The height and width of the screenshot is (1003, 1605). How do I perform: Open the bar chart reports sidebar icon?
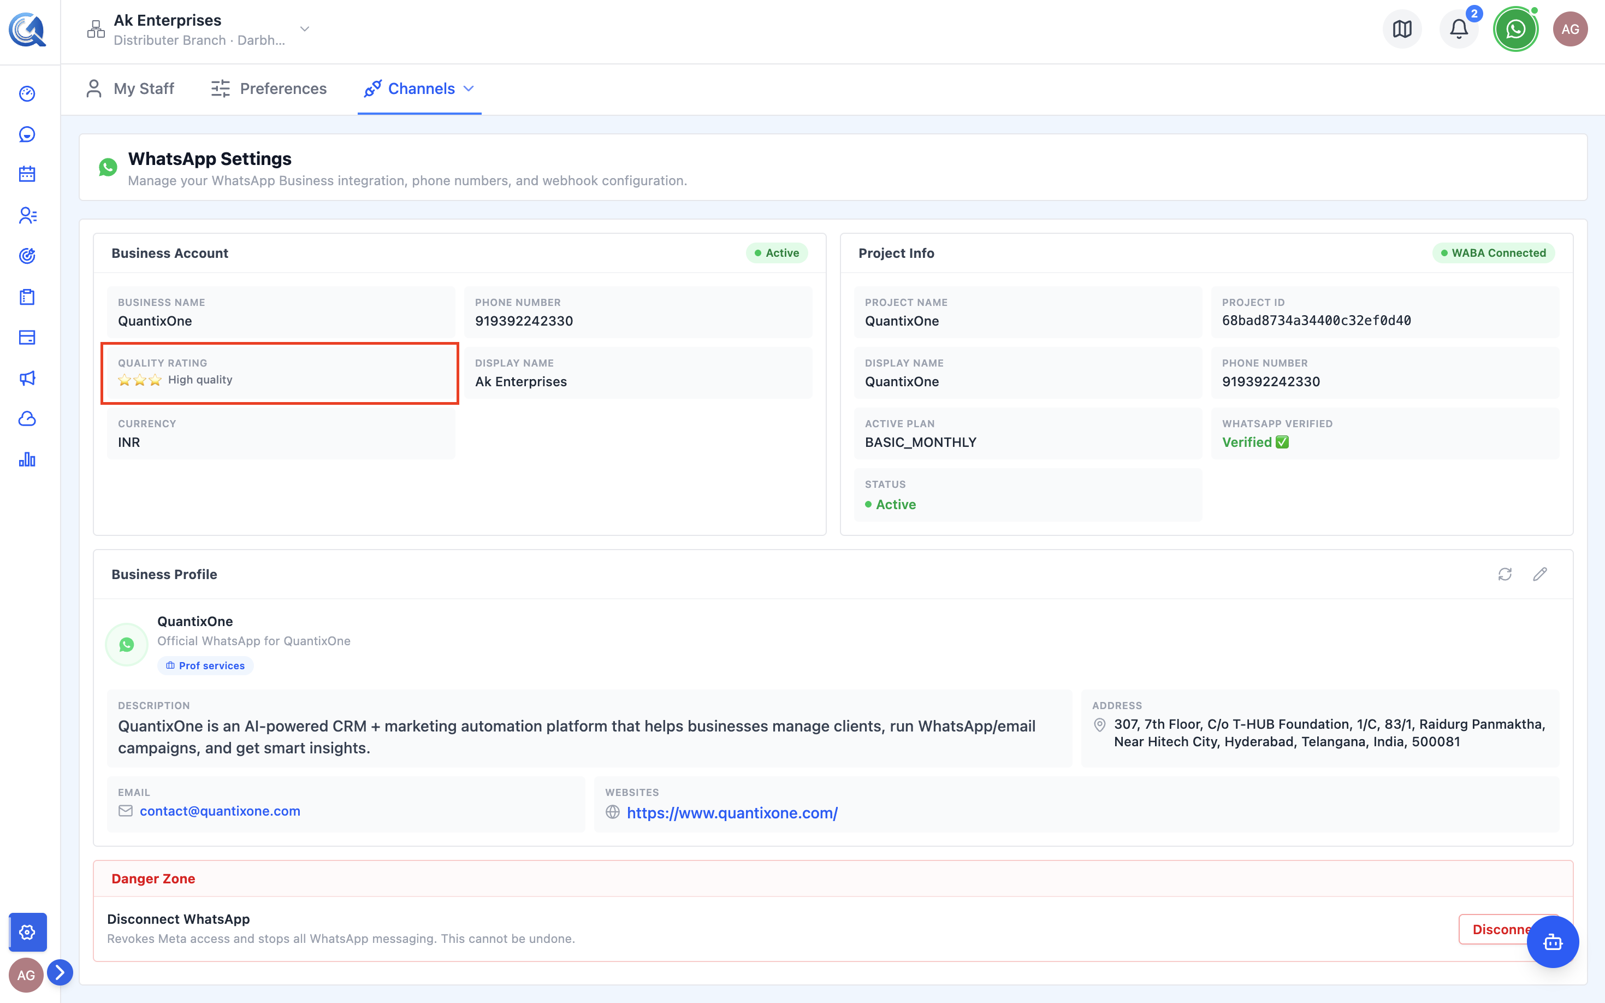27,460
